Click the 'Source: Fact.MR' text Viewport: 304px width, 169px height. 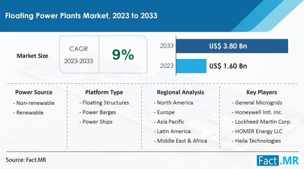pos(26,160)
